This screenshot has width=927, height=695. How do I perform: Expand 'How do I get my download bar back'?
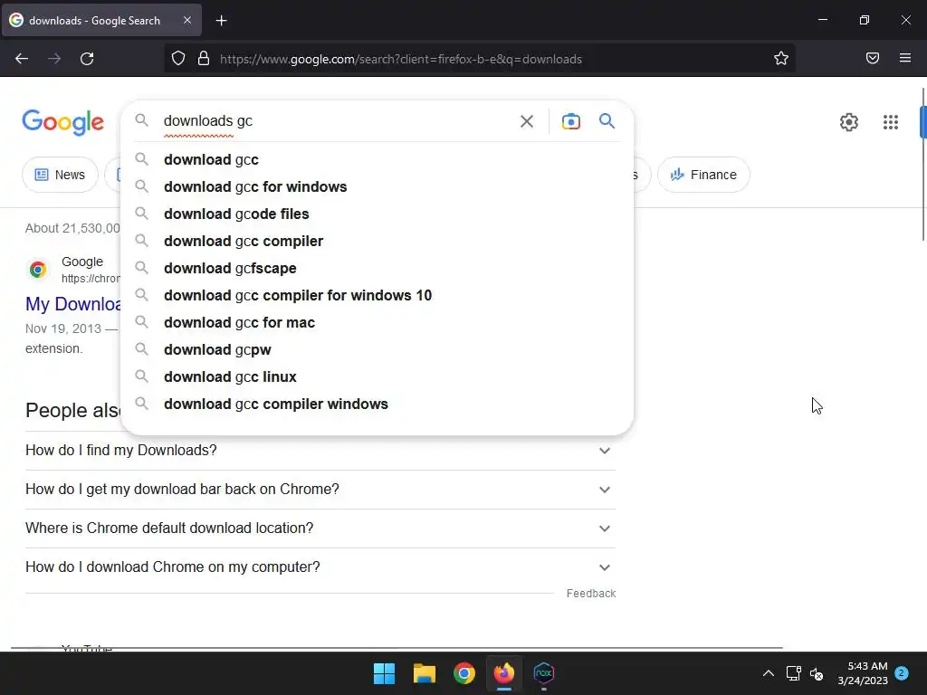(x=320, y=490)
